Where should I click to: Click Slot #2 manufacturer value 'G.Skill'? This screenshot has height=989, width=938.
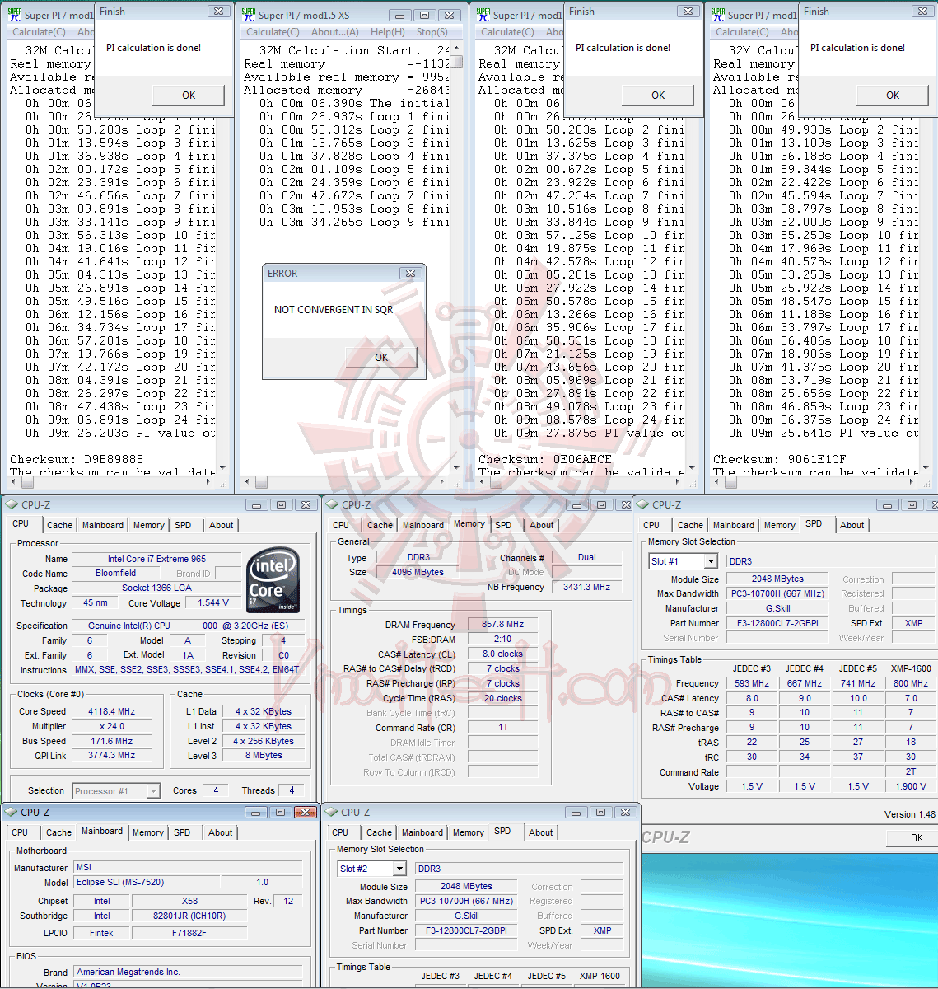466,916
